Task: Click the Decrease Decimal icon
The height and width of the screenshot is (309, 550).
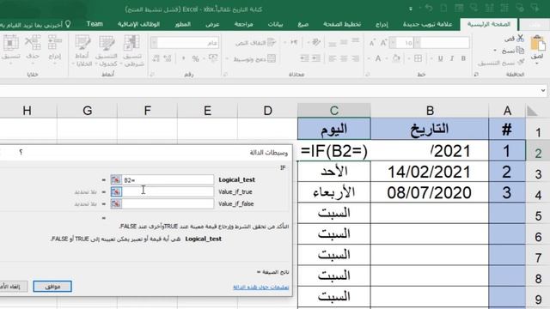Action: [156, 58]
